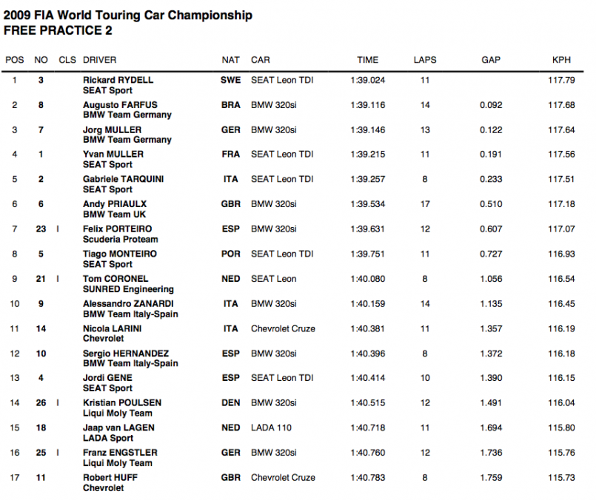The height and width of the screenshot is (500, 596).
Task: Click the DEN nationality for Kristian POULSEN
Action: point(230,402)
